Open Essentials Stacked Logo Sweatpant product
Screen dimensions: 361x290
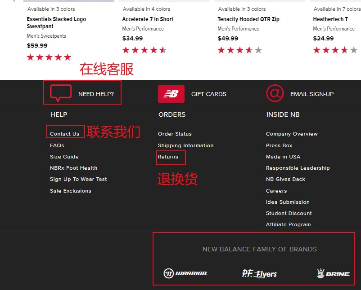(x=56, y=23)
